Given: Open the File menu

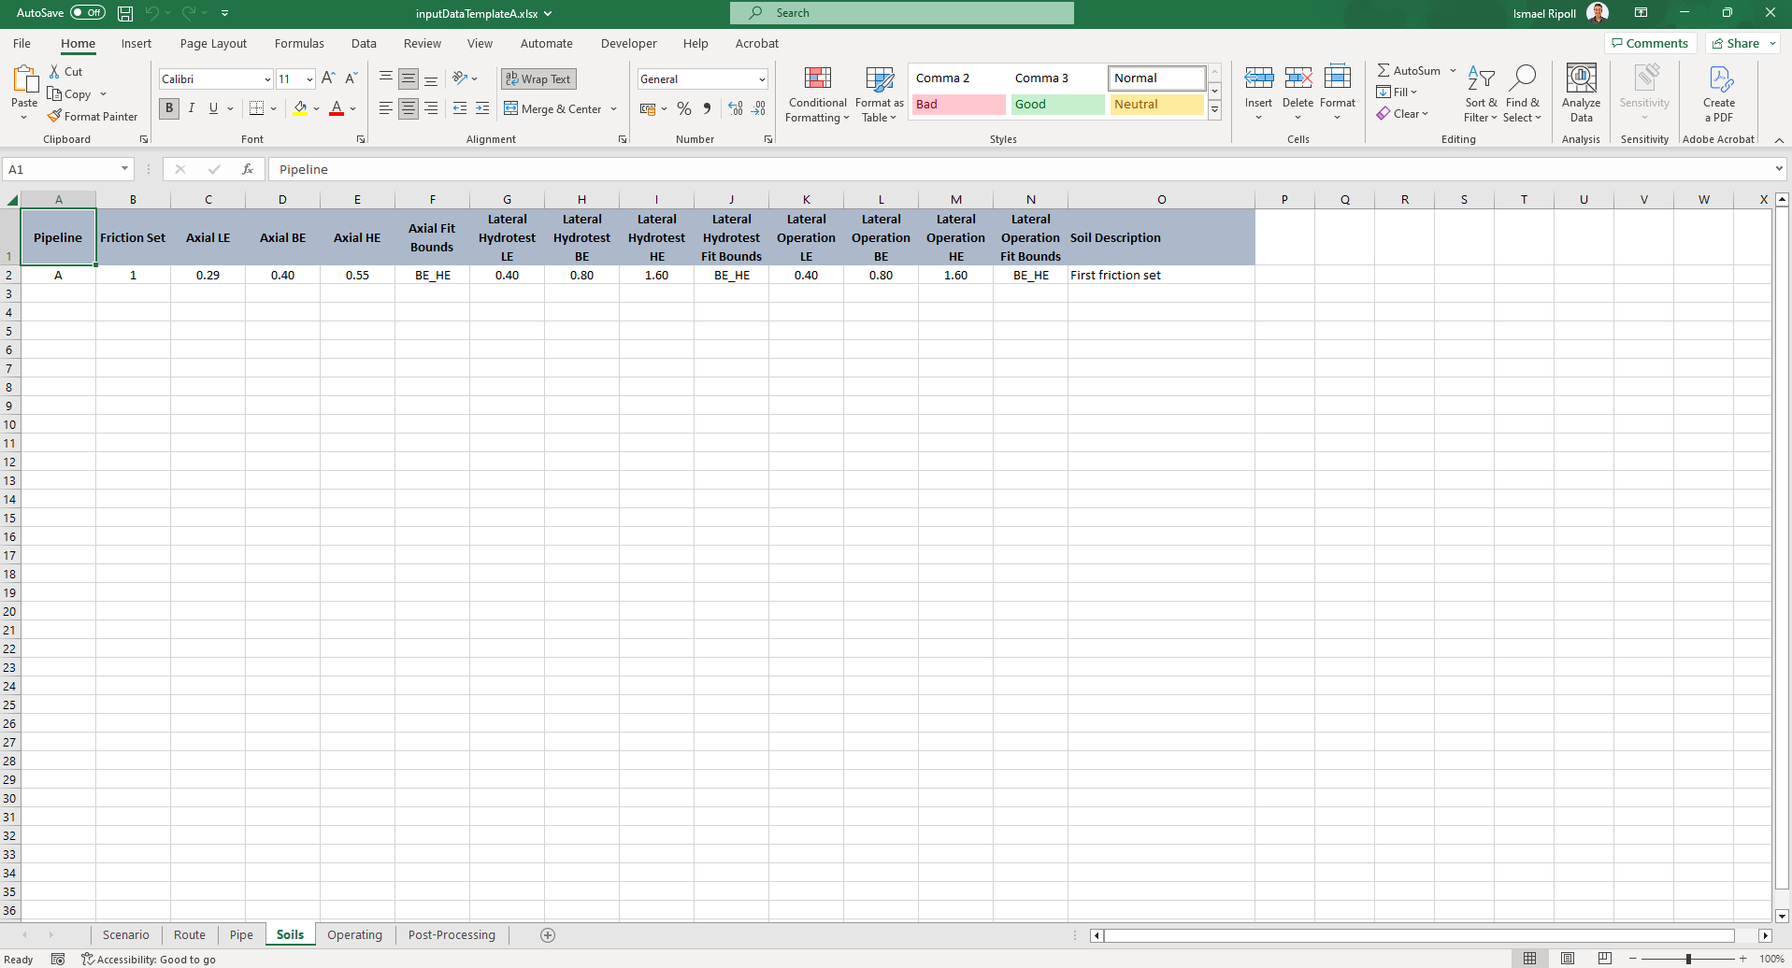Looking at the screenshot, I should [x=22, y=44].
